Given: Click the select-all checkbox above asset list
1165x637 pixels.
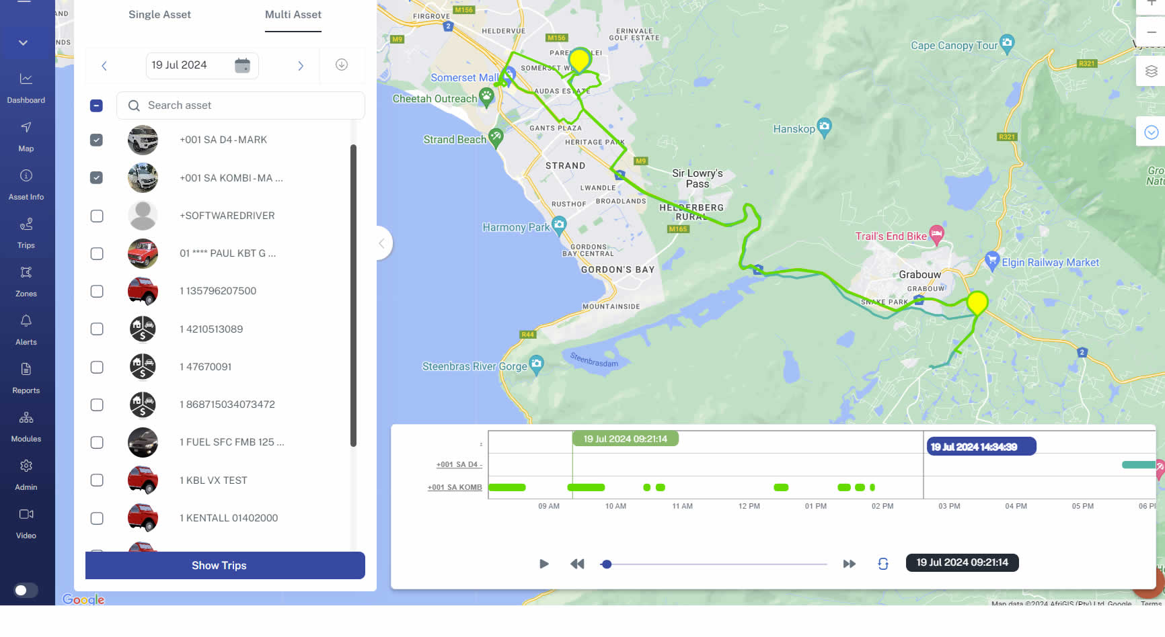Looking at the screenshot, I should coord(96,105).
